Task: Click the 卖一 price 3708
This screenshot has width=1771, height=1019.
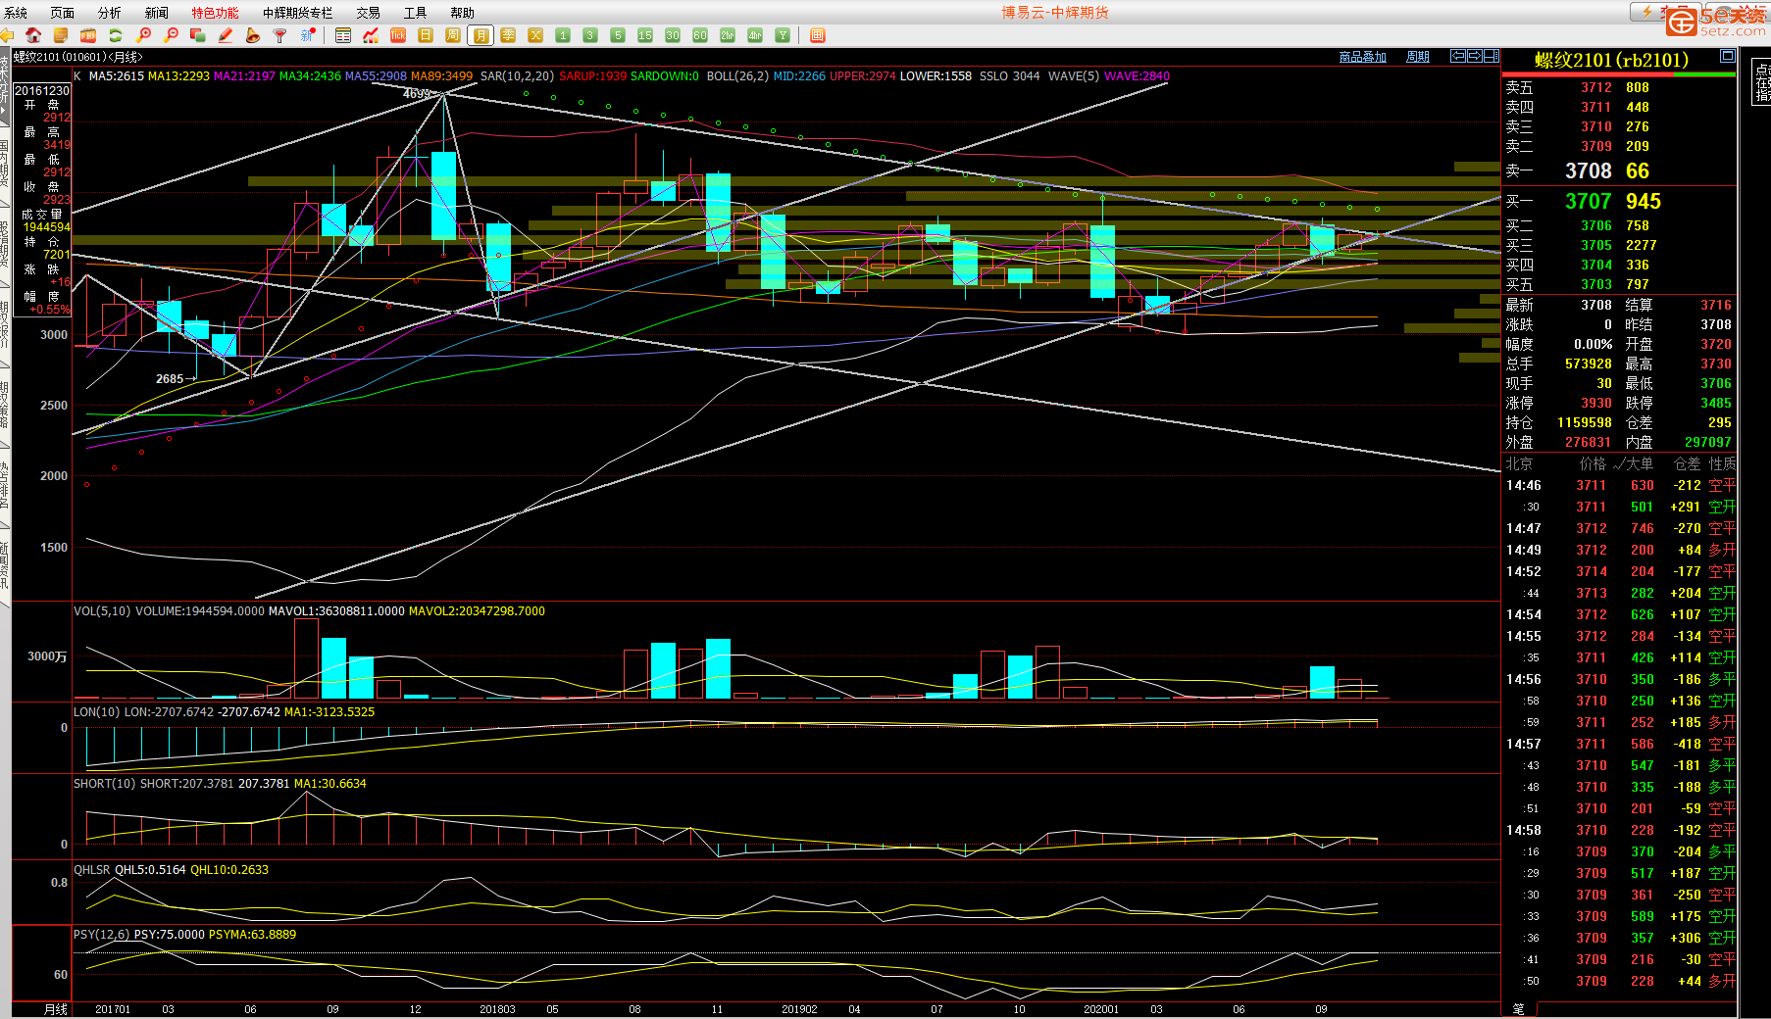Action: pos(1589,171)
